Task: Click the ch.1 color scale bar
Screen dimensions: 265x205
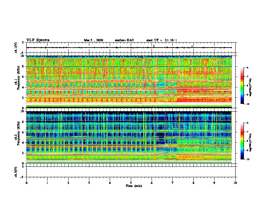Action: pos(242,86)
